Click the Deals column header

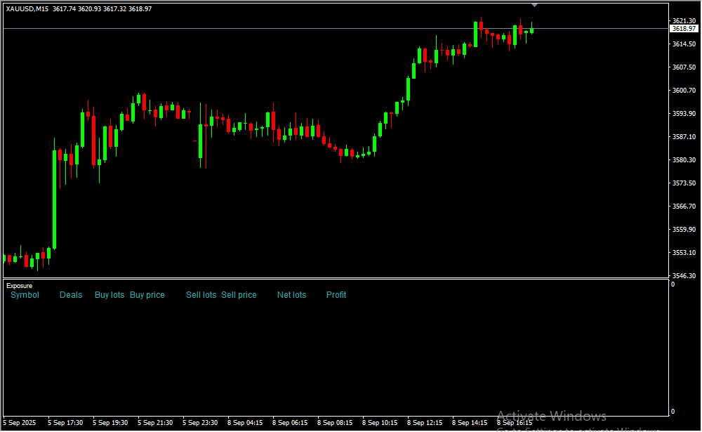point(71,295)
